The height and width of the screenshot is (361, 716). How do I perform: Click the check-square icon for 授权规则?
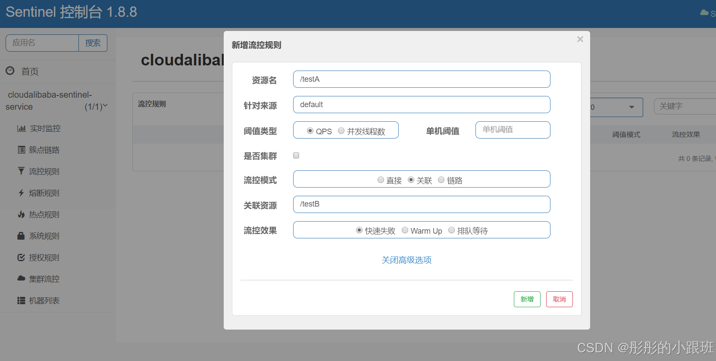click(x=21, y=257)
